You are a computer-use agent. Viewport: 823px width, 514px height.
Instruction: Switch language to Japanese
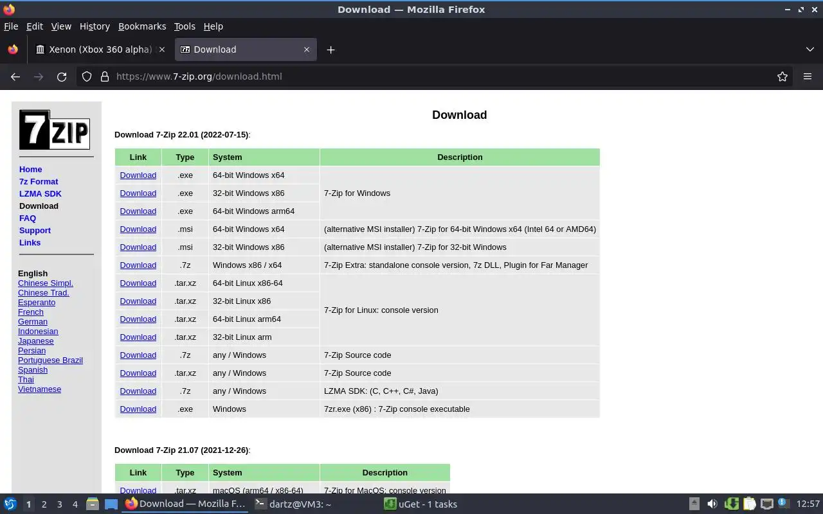(36, 341)
